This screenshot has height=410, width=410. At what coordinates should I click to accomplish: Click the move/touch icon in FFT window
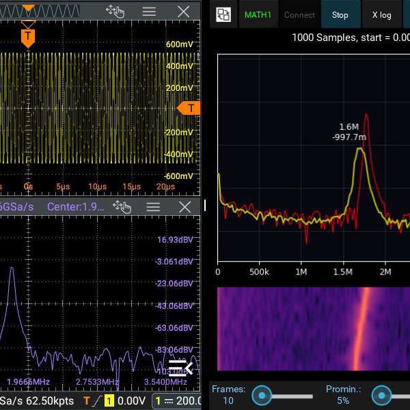tap(122, 207)
